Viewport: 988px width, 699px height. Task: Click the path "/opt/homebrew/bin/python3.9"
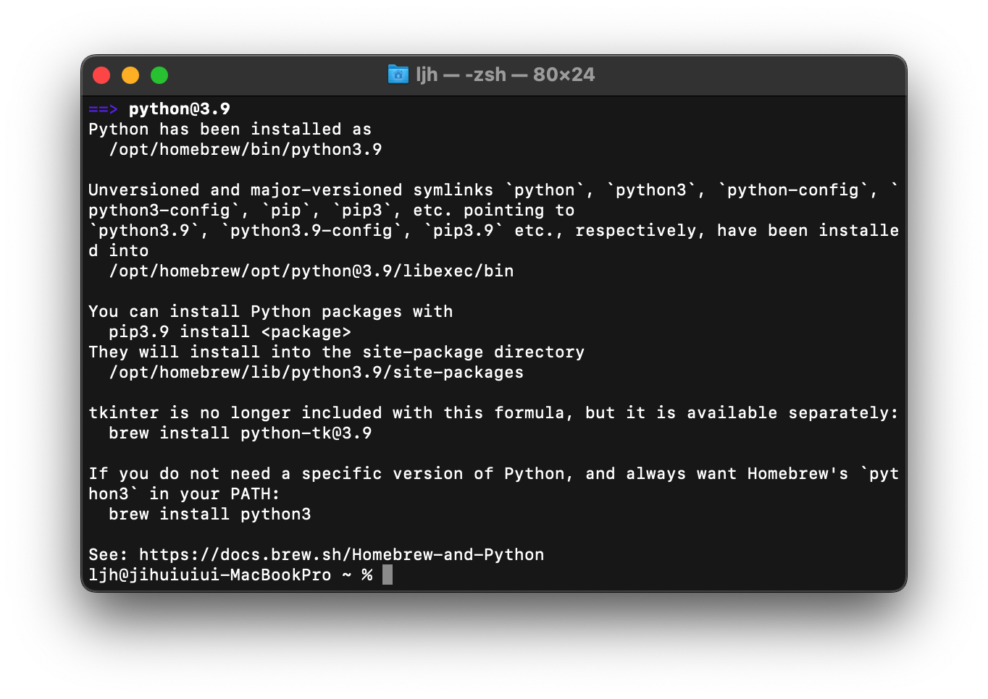(x=245, y=150)
